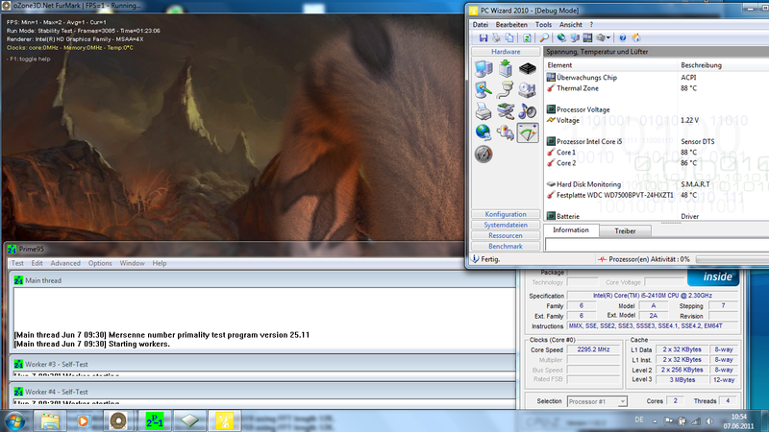Click the Systemdateien category button
The image size is (769, 432).
click(506, 225)
